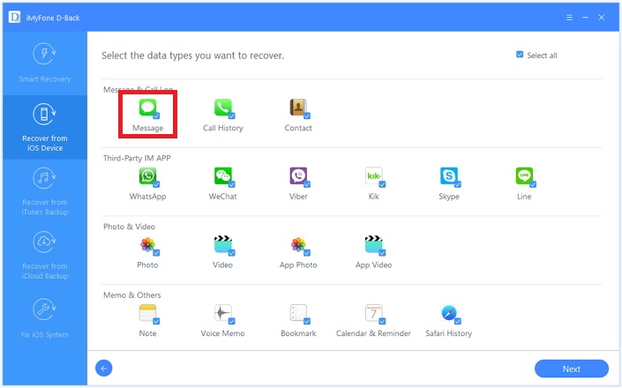622x388 pixels.
Task: Open Recover from iCloud Backup tab
Action: tap(45, 256)
